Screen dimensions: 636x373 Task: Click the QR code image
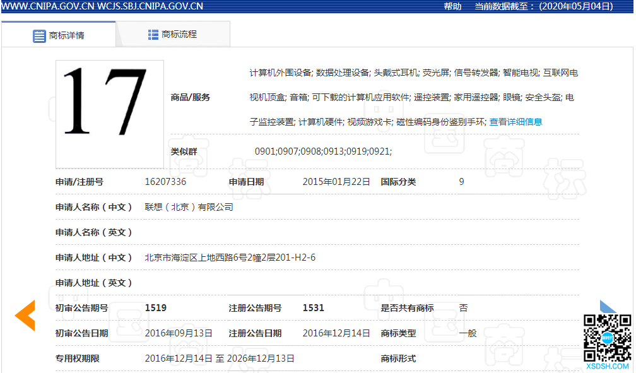point(607,338)
